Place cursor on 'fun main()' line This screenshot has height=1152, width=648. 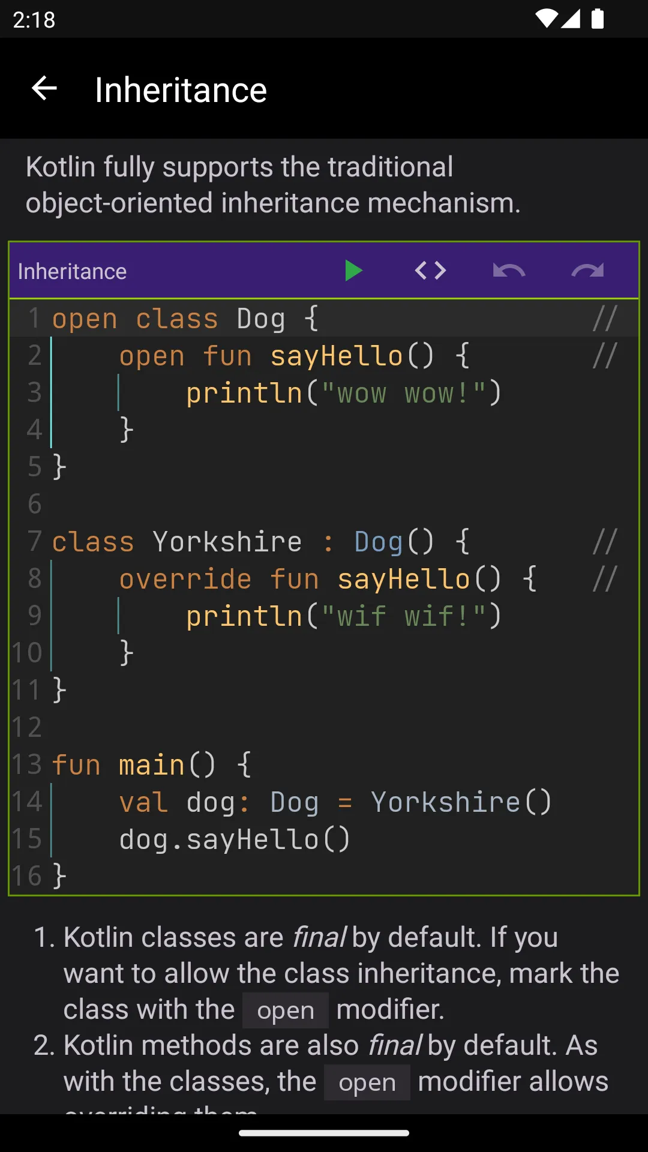coord(151,766)
